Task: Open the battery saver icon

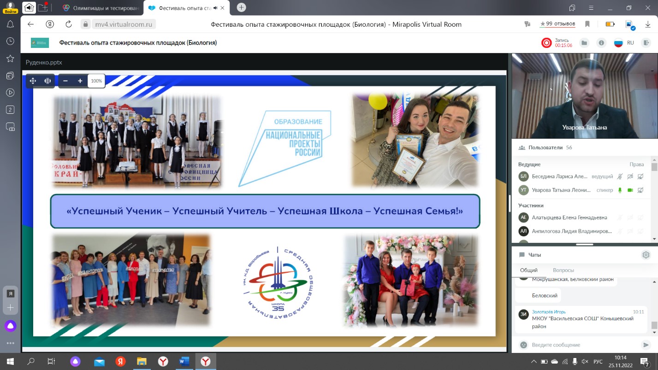Action: pyautogui.click(x=610, y=24)
